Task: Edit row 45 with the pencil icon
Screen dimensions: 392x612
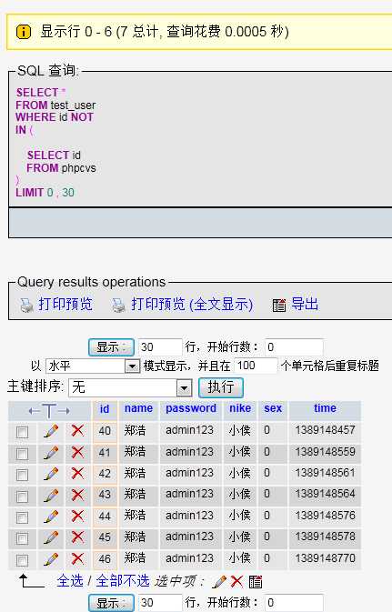Action: click(x=51, y=537)
